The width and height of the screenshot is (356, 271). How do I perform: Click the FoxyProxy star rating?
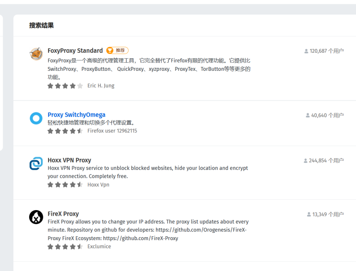point(65,86)
